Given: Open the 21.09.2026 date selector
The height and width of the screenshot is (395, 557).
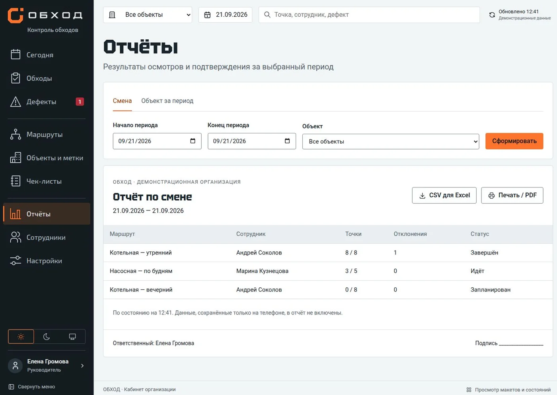Looking at the screenshot, I should 225,15.
